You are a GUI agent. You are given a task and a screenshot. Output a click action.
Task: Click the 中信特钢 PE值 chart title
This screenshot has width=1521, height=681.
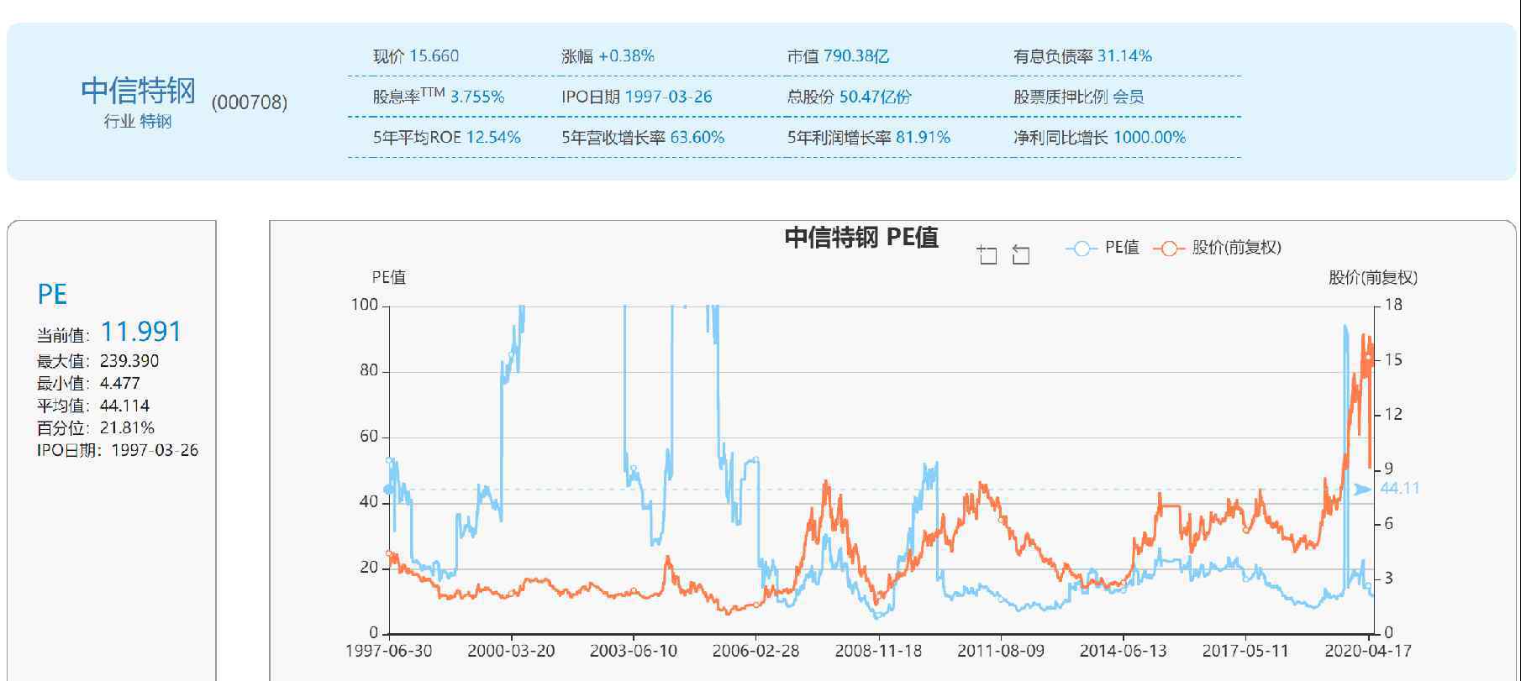tap(860, 238)
